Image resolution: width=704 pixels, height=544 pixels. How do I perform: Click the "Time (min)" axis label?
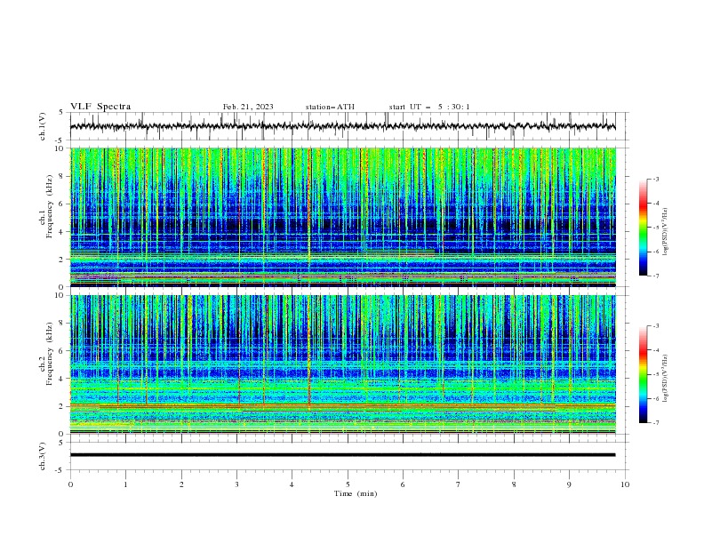pyautogui.click(x=356, y=493)
